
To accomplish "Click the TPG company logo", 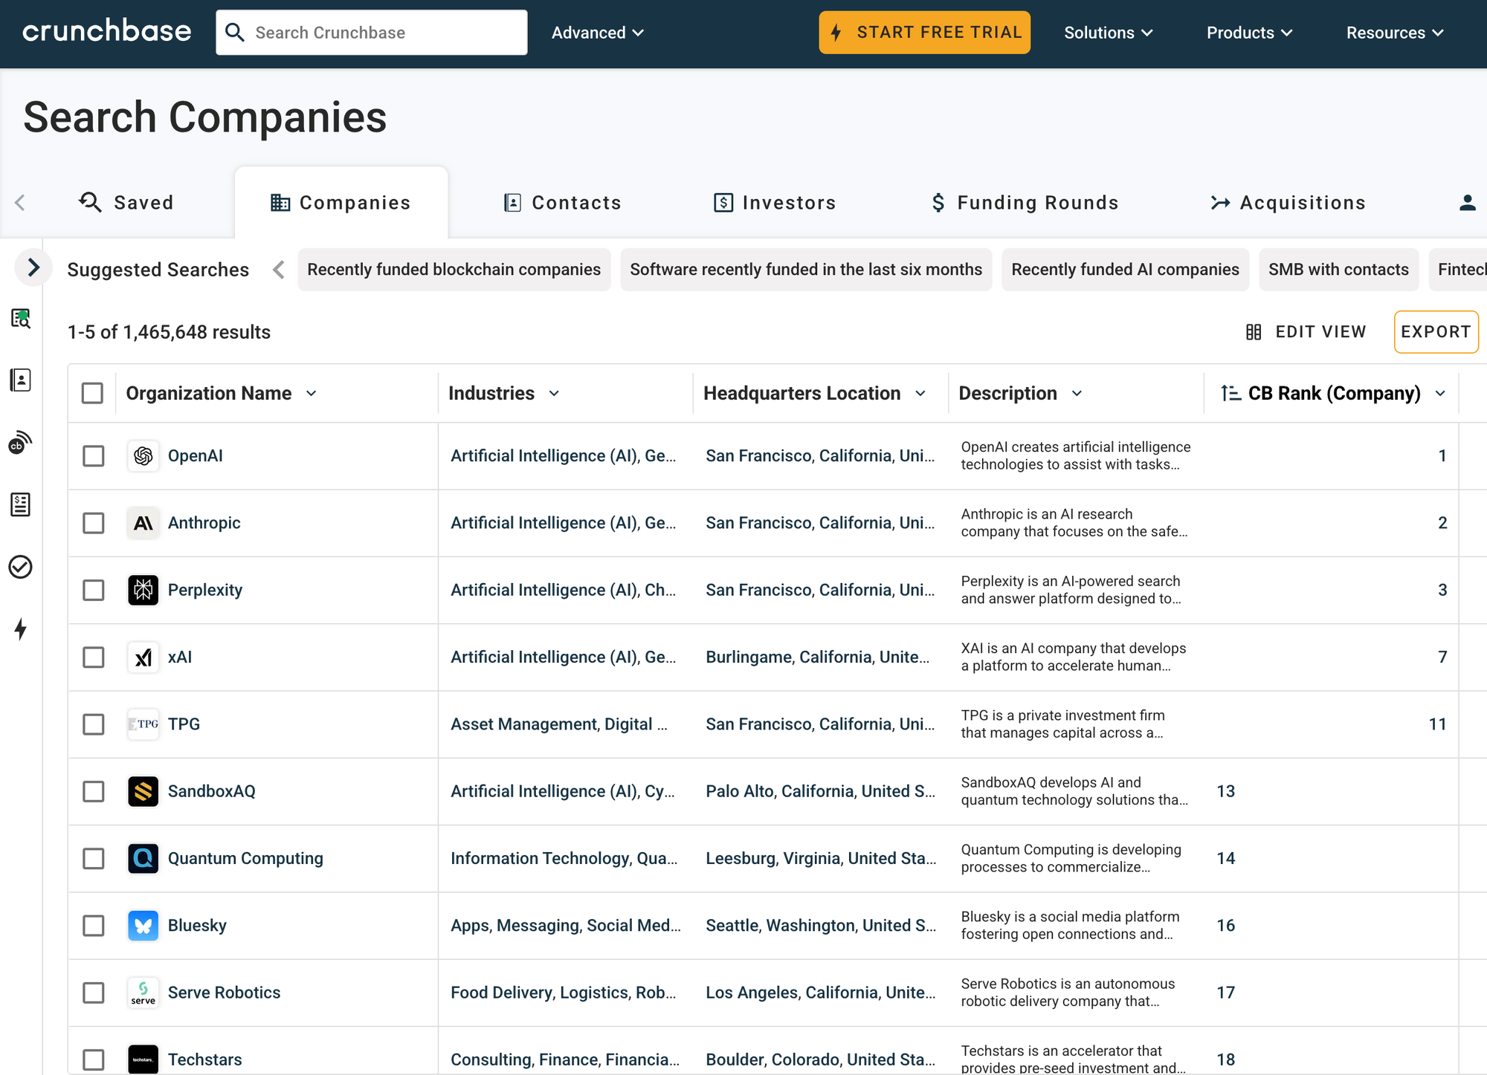I will coord(143,724).
